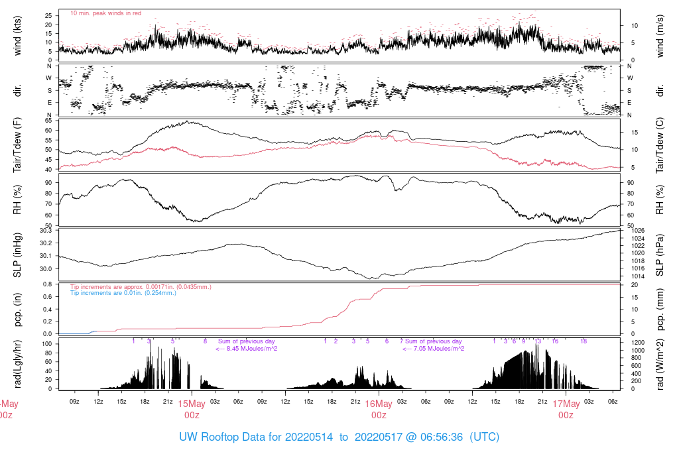The width and height of the screenshot is (679, 464).
Task: Click the '30.3' inHg tick label
Action: pyautogui.click(x=46, y=230)
